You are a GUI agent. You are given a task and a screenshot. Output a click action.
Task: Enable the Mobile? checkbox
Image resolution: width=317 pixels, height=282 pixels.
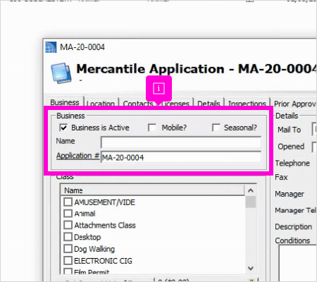(x=152, y=128)
